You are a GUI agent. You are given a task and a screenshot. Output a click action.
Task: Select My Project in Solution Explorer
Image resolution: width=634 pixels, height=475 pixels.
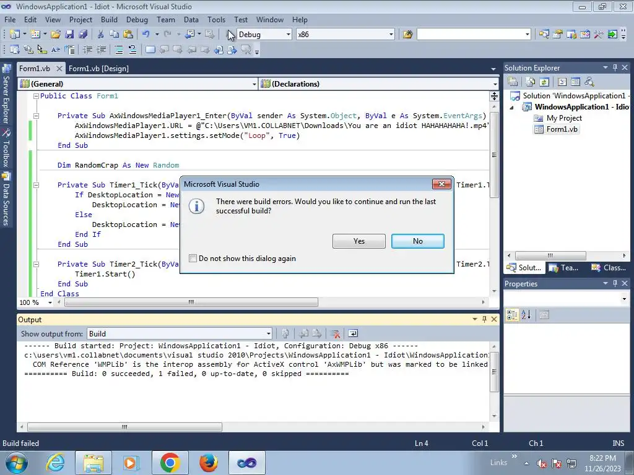(558, 118)
